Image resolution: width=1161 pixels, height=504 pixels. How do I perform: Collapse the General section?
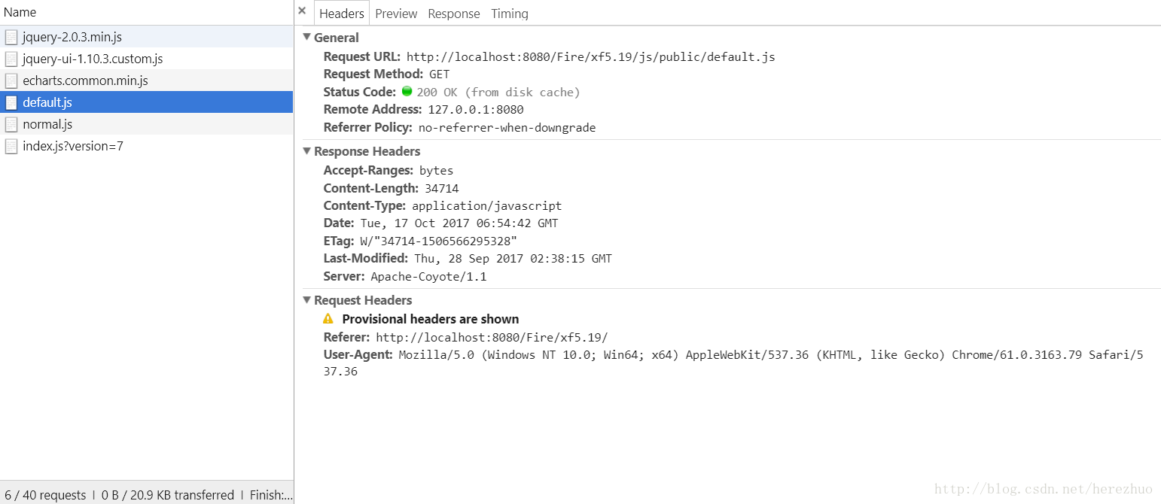(307, 37)
